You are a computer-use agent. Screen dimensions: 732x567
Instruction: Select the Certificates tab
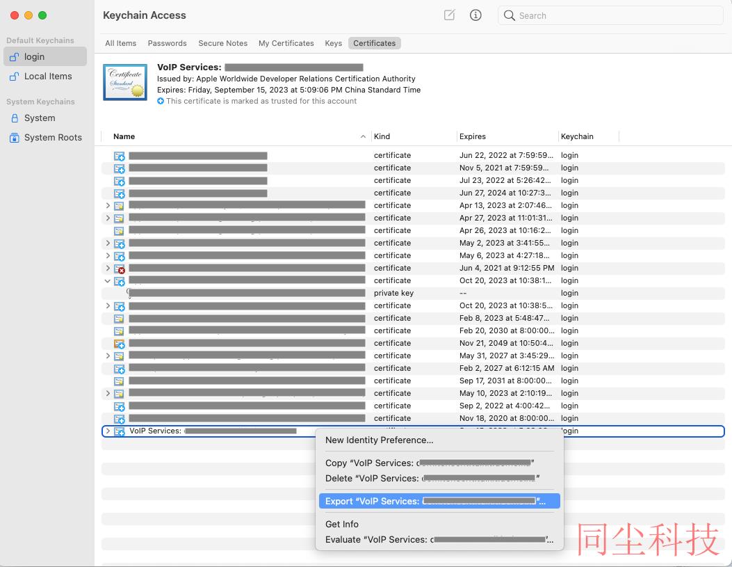pos(375,43)
